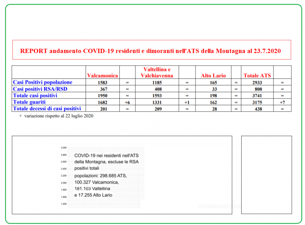Click the 1.400 label on the chart axis
This screenshot has height=225, width=305.
pos(64,204)
